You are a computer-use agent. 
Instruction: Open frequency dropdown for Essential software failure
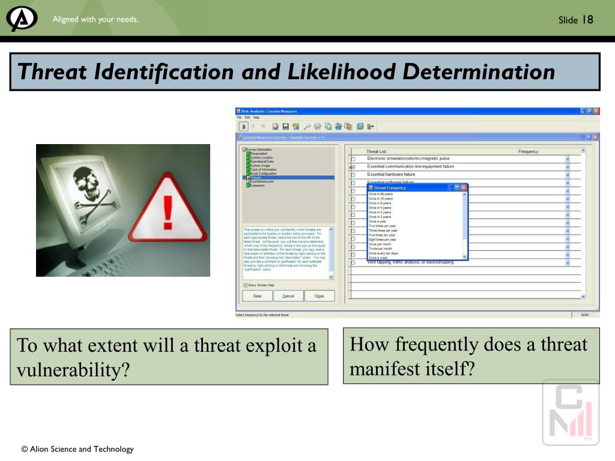568,182
